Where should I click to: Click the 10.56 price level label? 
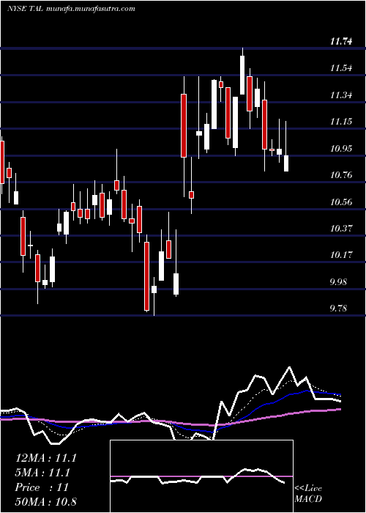point(341,202)
